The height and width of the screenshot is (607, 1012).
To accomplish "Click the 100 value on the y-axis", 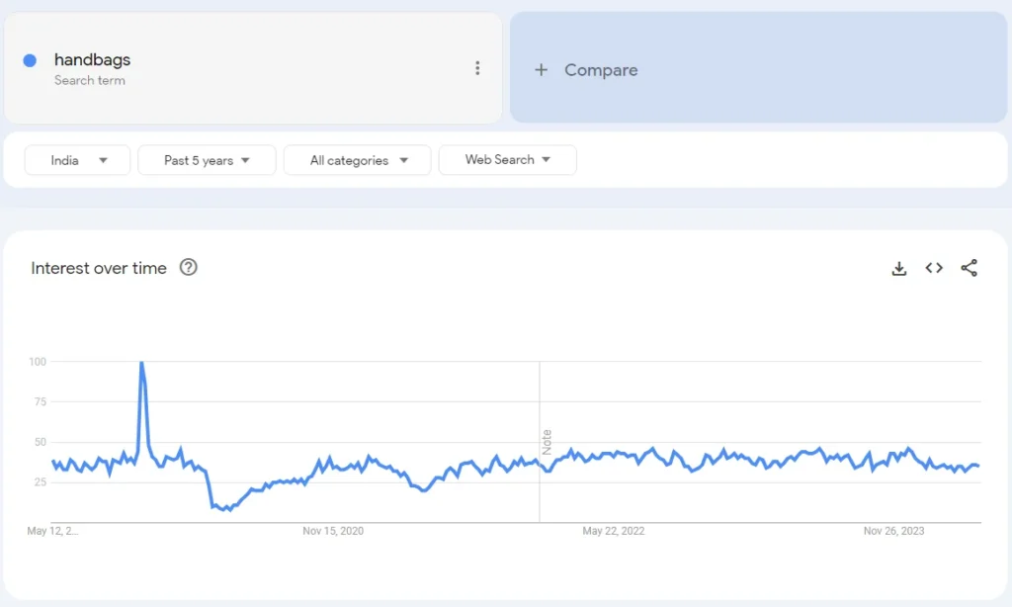I will click(38, 362).
